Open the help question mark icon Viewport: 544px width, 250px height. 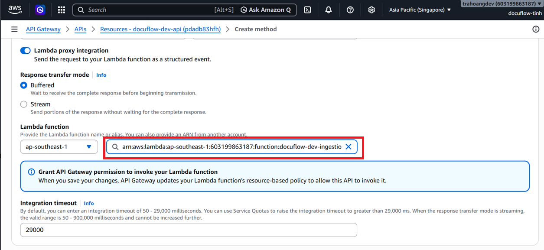coord(350,10)
